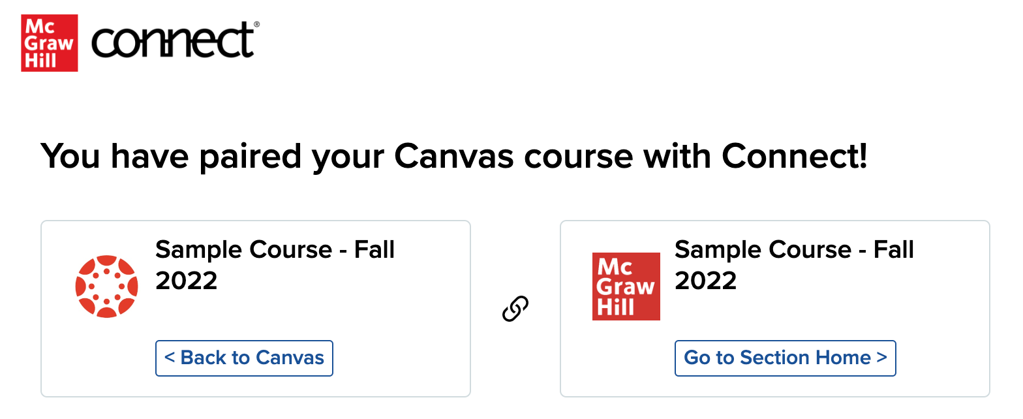Image resolution: width=1023 pixels, height=419 pixels.
Task: Open Section Home via the Go to Section Home button
Action: (x=786, y=358)
